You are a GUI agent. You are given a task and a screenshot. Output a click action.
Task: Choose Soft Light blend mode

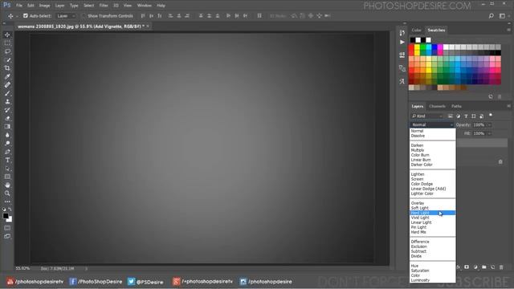432,208
